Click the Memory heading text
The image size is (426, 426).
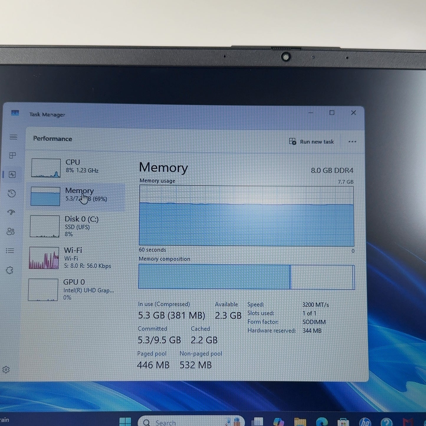pyautogui.click(x=163, y=168)
